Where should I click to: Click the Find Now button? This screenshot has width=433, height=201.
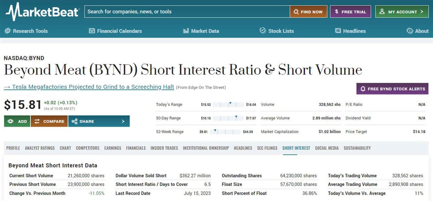[308, 12]
